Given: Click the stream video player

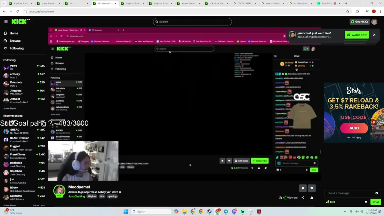Looking at the screenshot, I should 184,104.
